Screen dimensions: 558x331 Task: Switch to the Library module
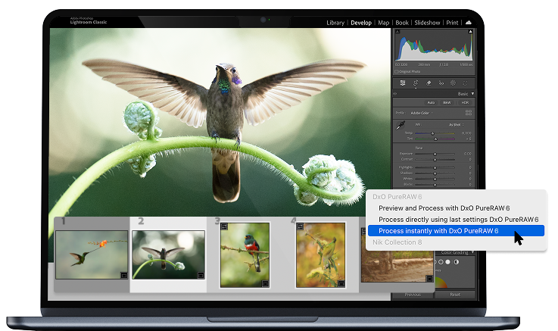click(335, 23)
